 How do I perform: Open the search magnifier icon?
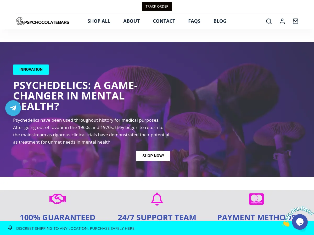(269, 21)
